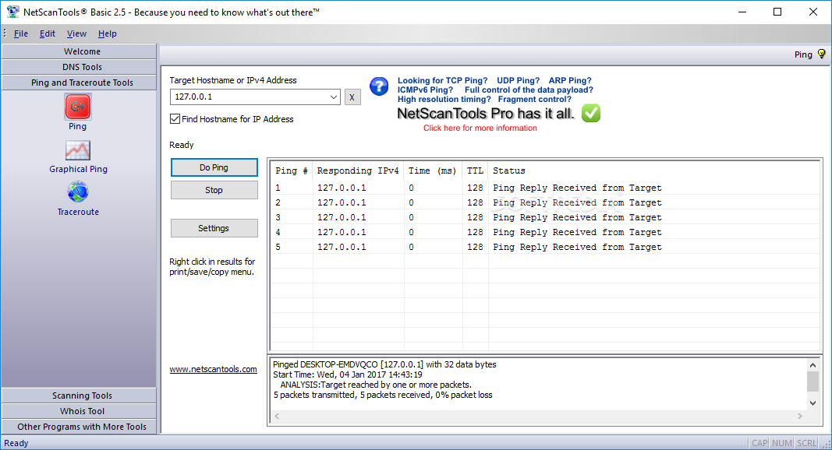Toggle Find Hostname for IP Address checkbox

pyautogui.click(x=175, y=118)
